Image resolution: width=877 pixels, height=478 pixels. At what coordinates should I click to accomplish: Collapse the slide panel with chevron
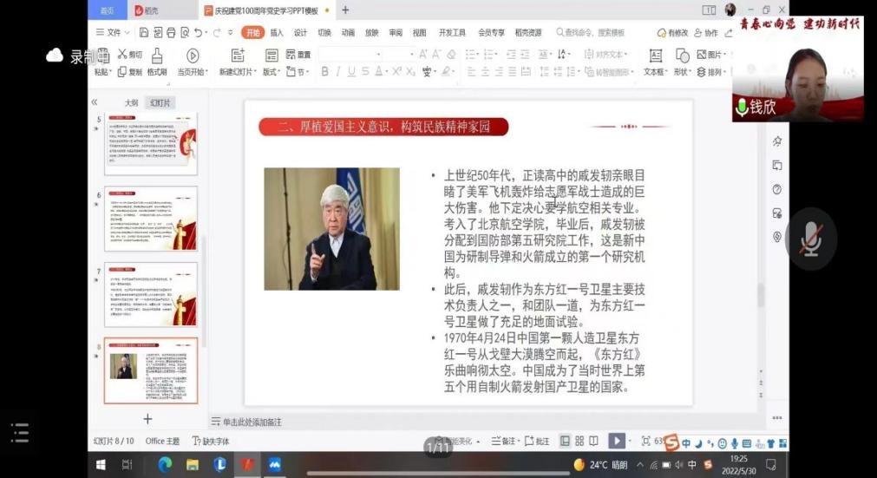coord(95,102)
